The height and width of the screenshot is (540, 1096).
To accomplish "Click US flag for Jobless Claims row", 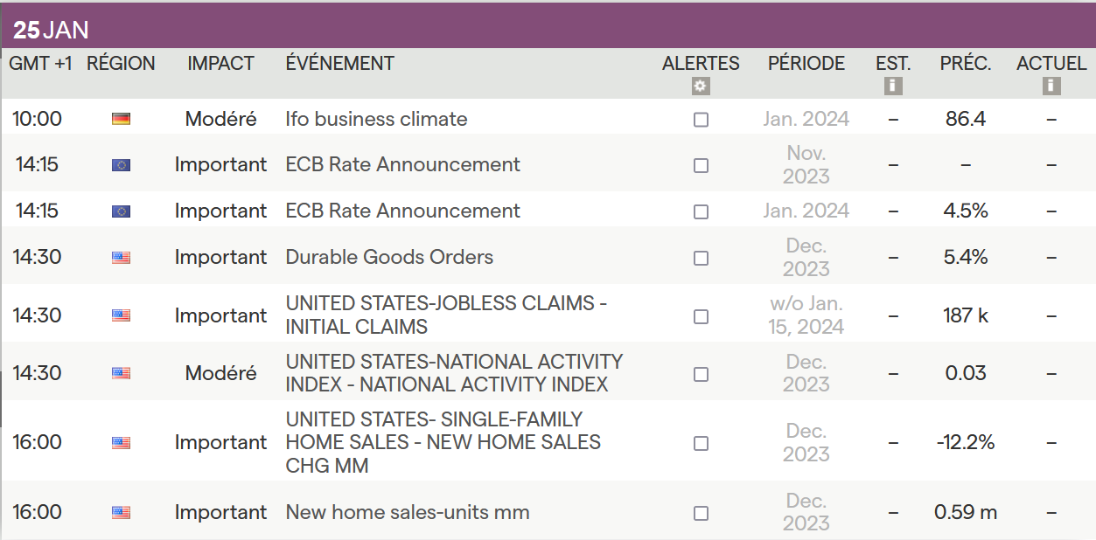I will tap(121, 315).
